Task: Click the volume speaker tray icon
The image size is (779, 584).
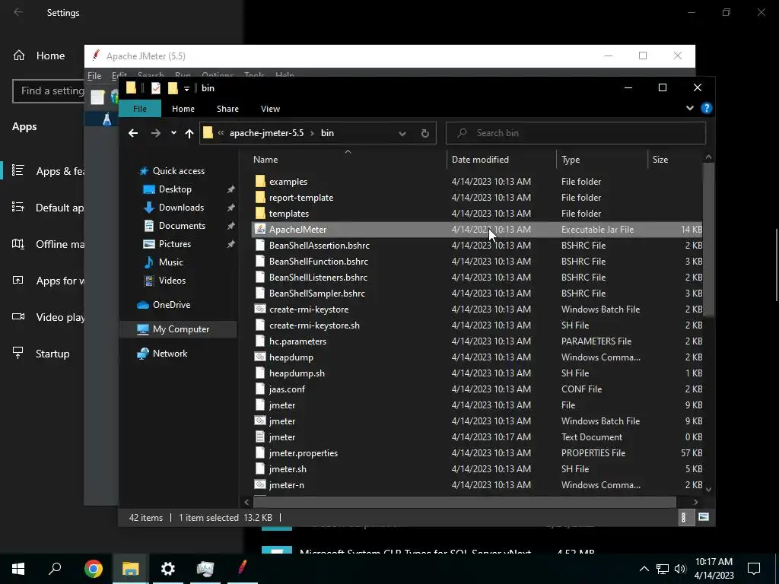Action: coord(680,569)
